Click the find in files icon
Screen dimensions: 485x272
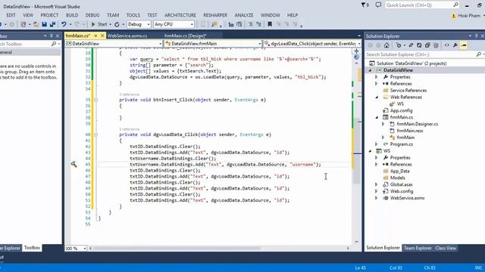click(x=214, y=24)
